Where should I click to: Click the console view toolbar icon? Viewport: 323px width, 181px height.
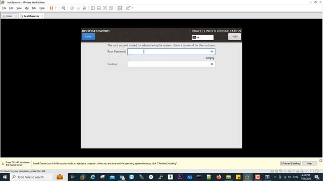coord(120,8)
